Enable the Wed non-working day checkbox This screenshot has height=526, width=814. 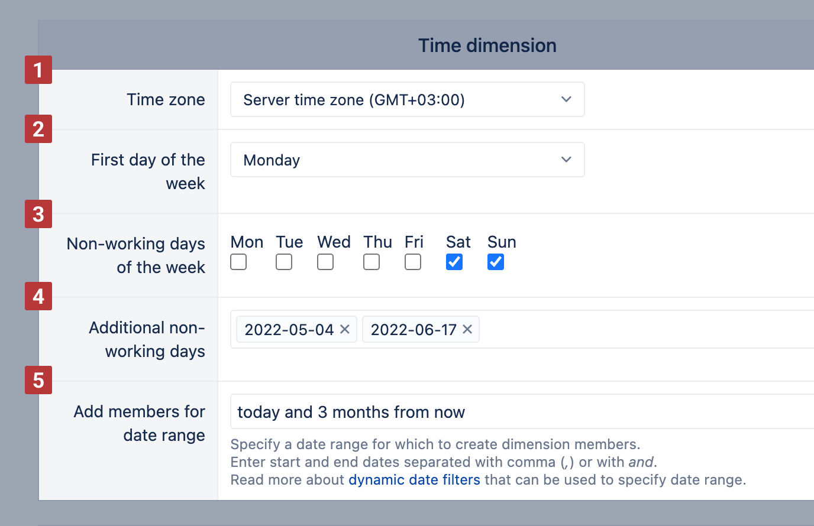(325, 262)
